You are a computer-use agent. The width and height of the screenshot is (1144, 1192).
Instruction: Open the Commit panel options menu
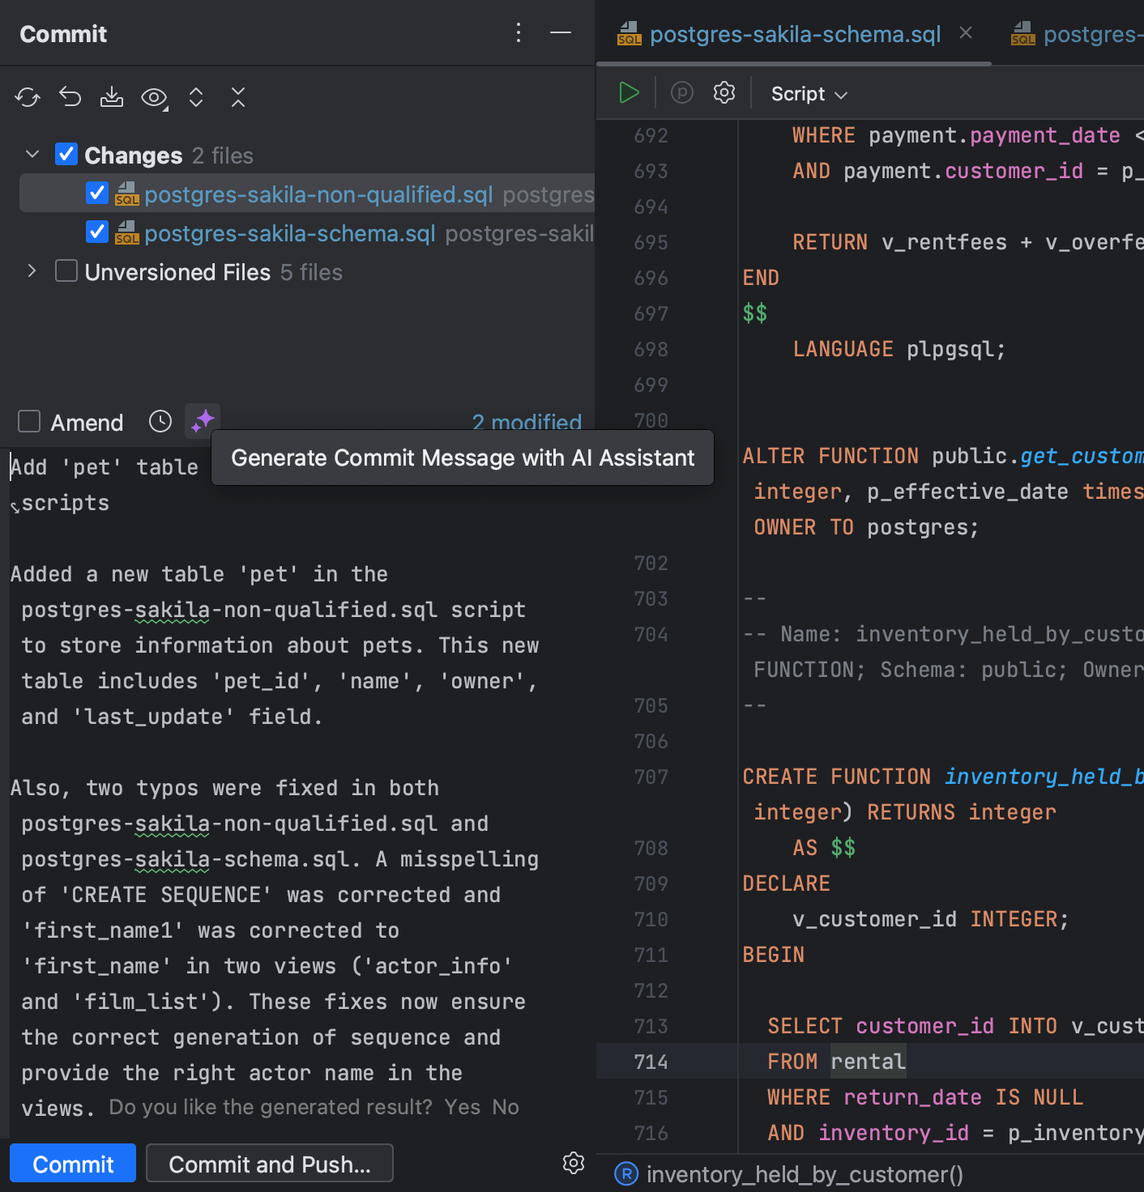518,33
